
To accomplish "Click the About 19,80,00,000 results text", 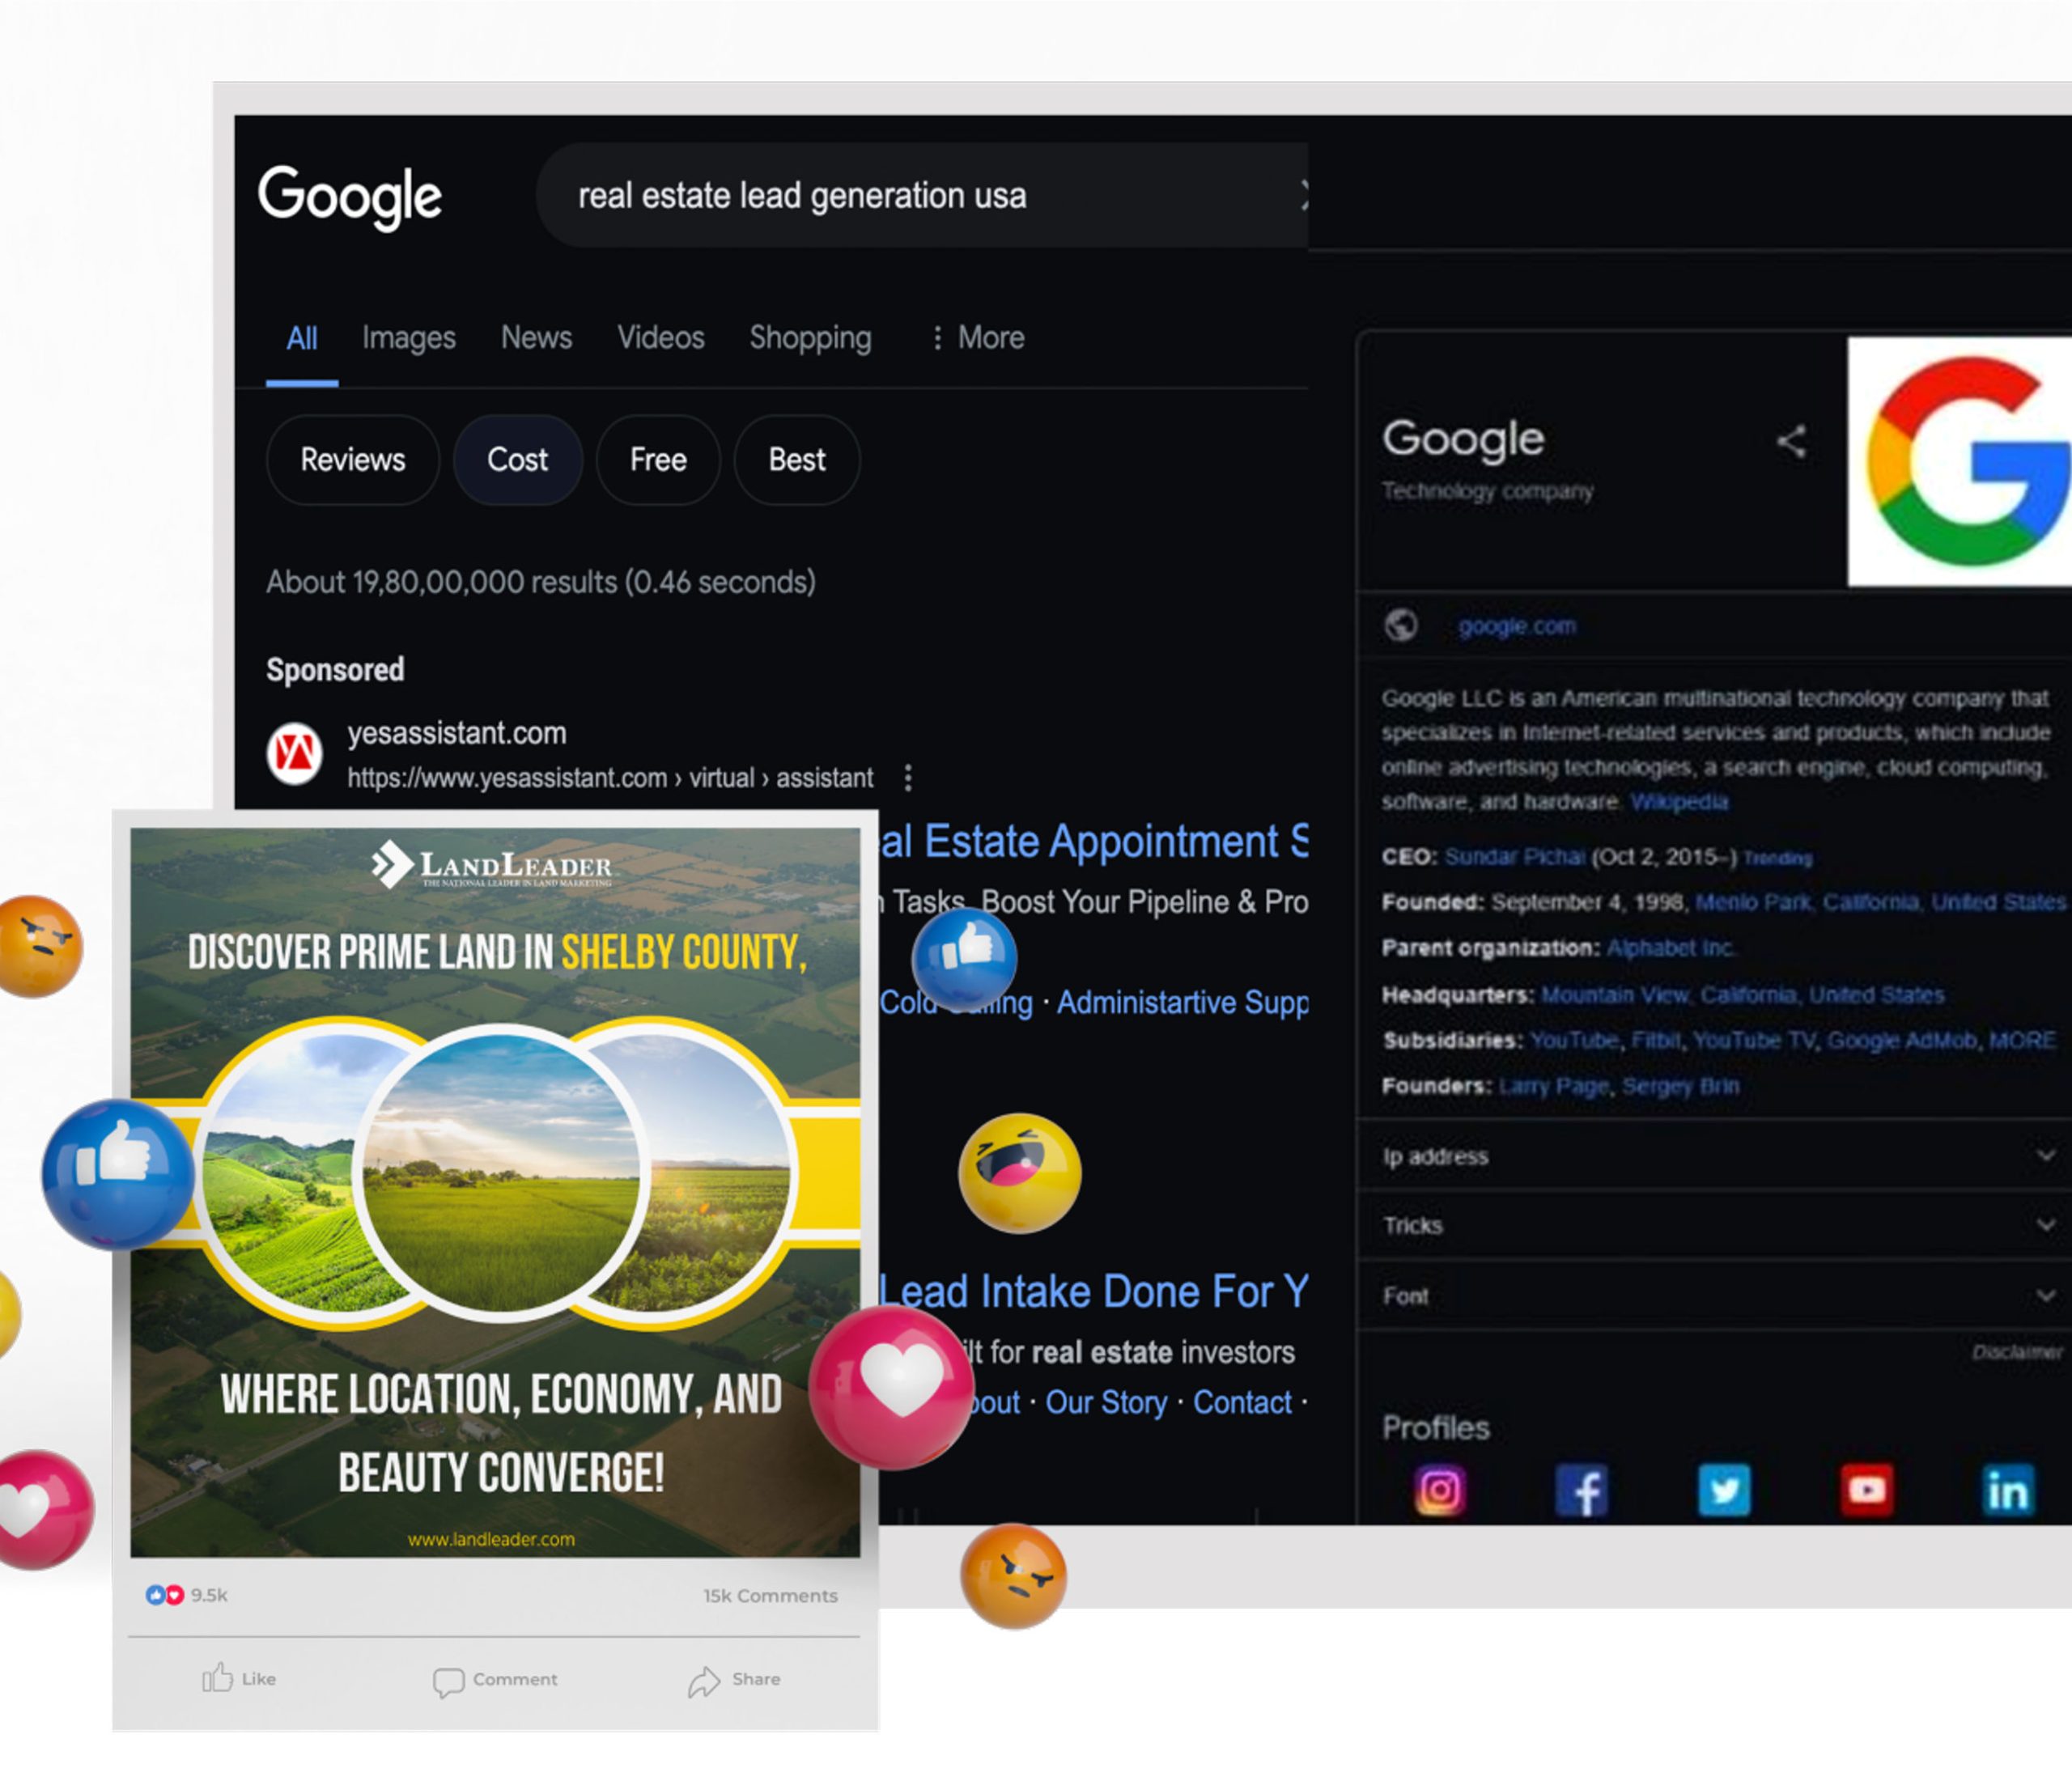I will pos(541,582).
